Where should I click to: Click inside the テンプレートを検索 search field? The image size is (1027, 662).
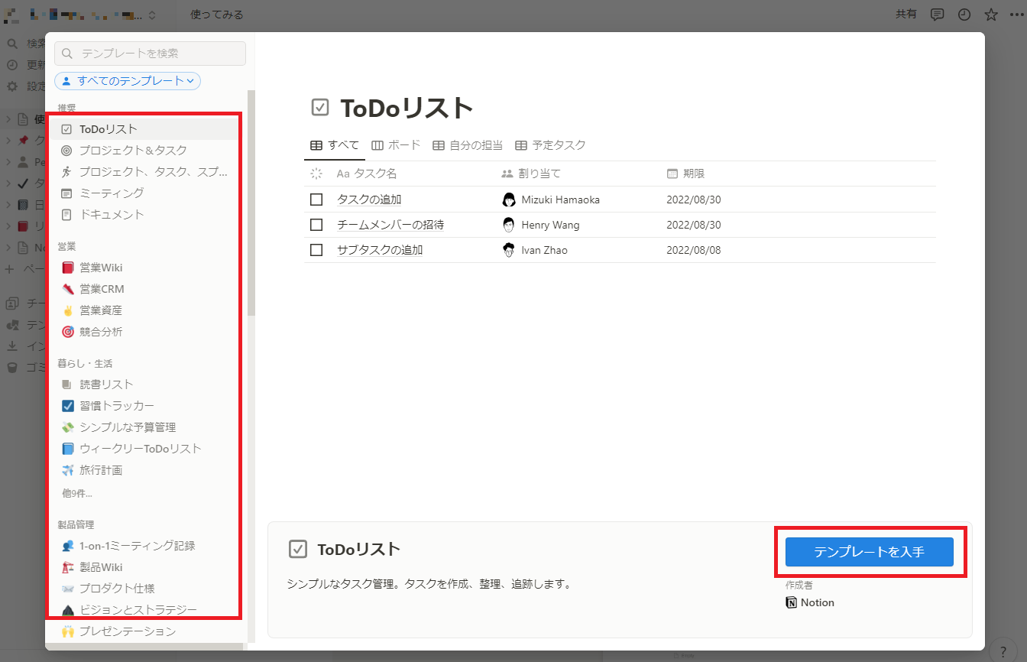tap(150, 54)
